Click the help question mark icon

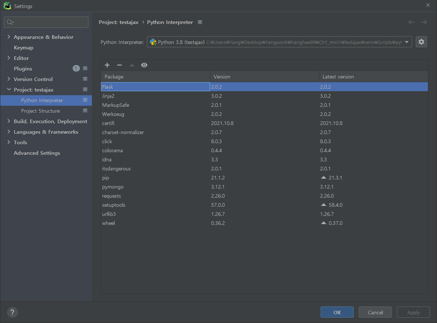12,312
